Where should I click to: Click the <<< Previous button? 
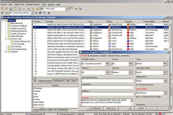tap(95, 108)
